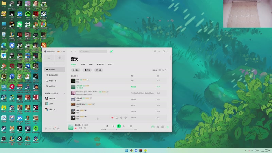Open the user avatar profile

[45, 52]
